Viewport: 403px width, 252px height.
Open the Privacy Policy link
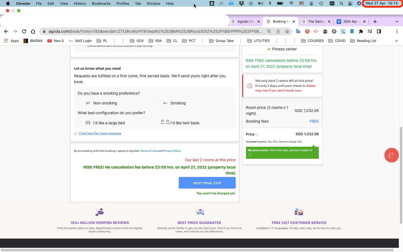(x=172, y=151)
